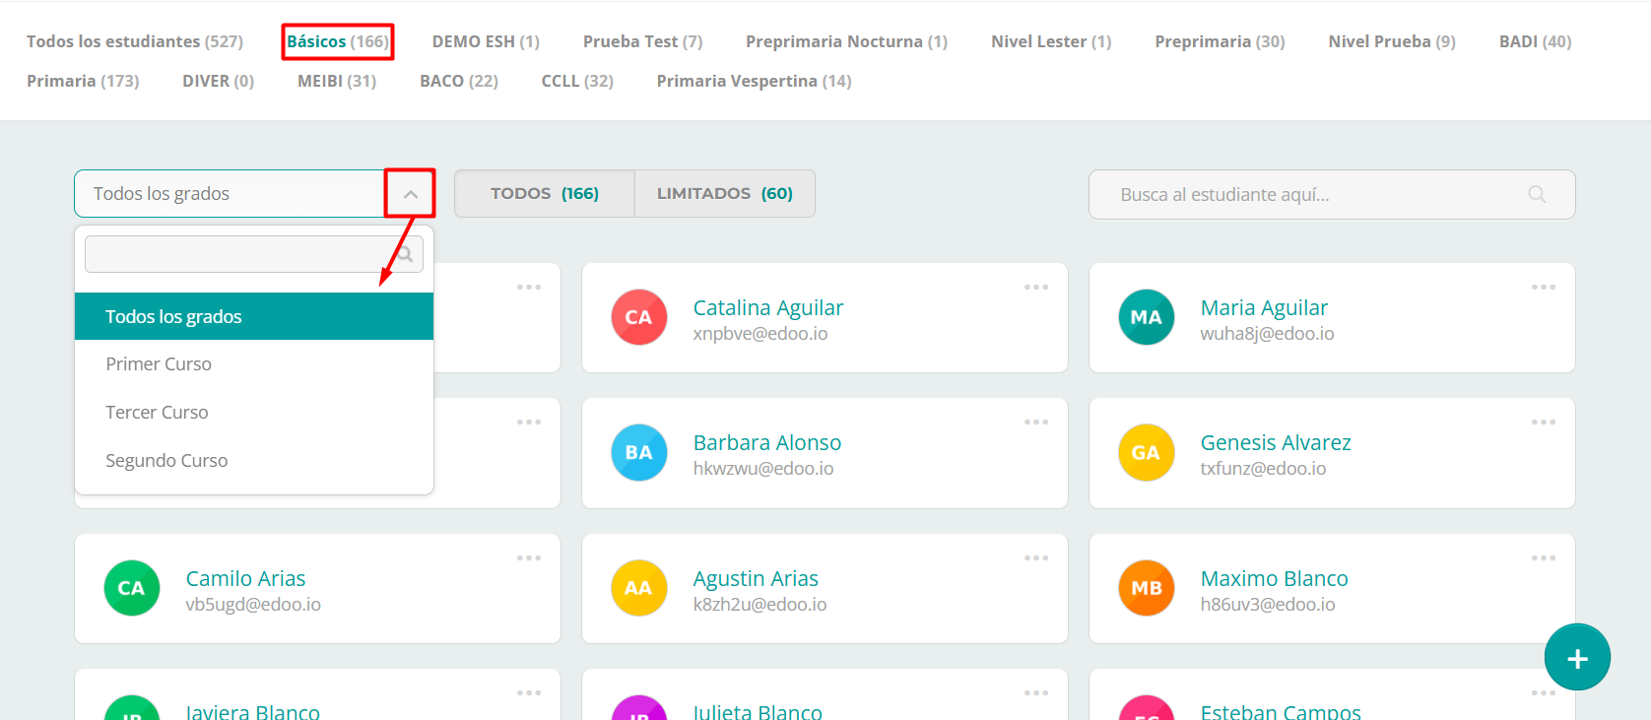Open Maria Aguilar student profile
This screenshot has height=720, width=1651.
coord(1264,307)
